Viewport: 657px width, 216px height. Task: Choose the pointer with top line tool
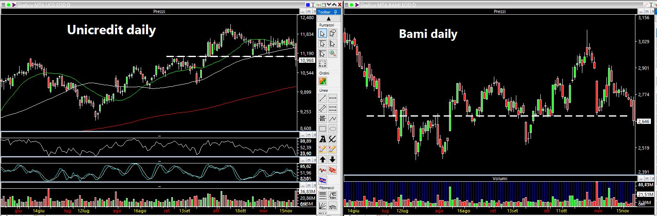323,44
